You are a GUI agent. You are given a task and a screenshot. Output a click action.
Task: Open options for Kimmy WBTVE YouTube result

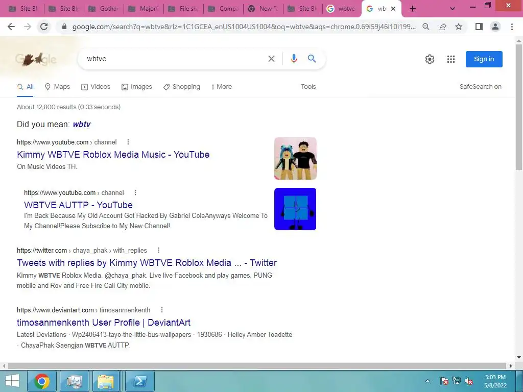click(128, 142)
